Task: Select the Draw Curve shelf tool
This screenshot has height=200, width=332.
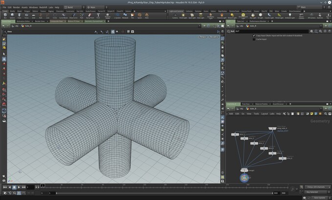Action: pyautogui.click(x=73, y=16)
